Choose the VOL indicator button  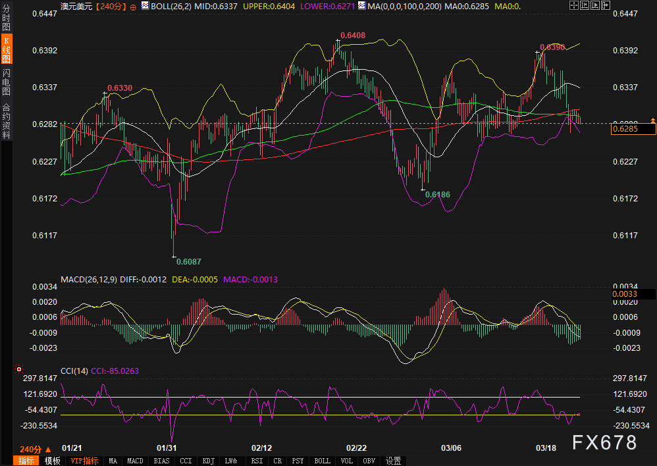click(x=346, y=461)
